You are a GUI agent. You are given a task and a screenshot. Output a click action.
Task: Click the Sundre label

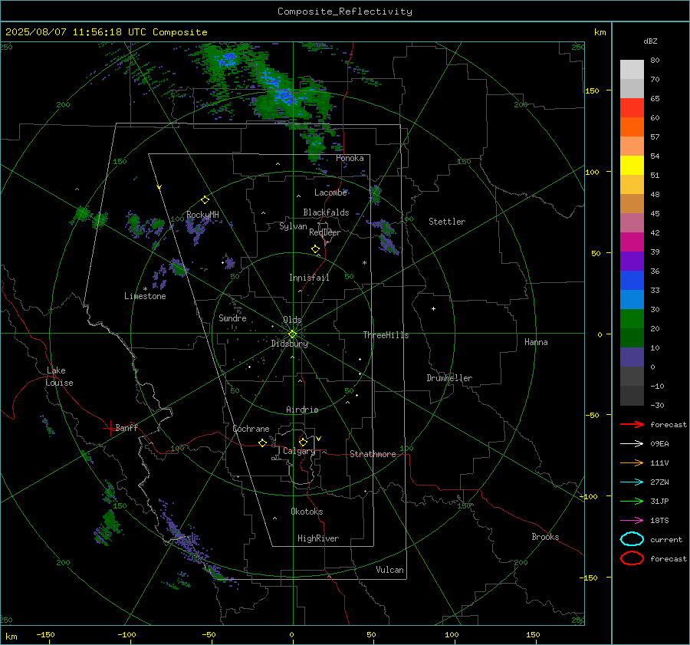click(x=232, y=318)
